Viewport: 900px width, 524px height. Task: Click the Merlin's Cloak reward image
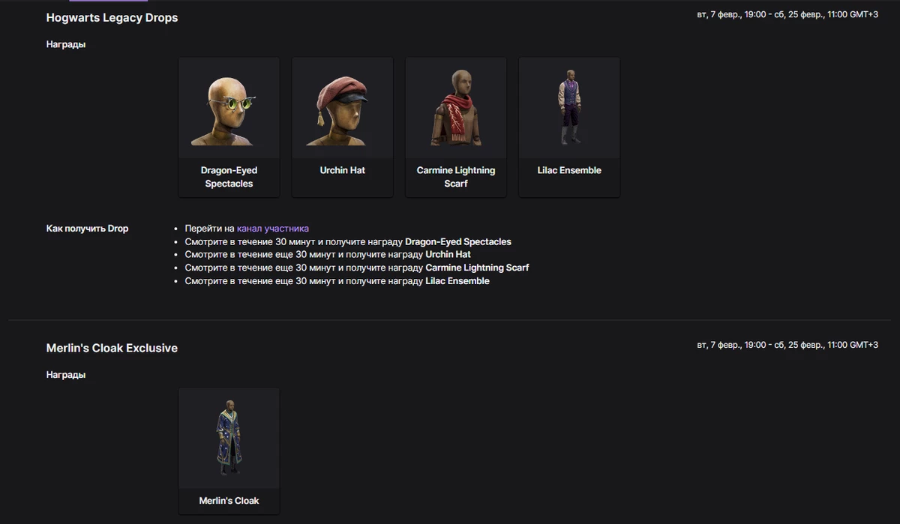click(229, 438)
